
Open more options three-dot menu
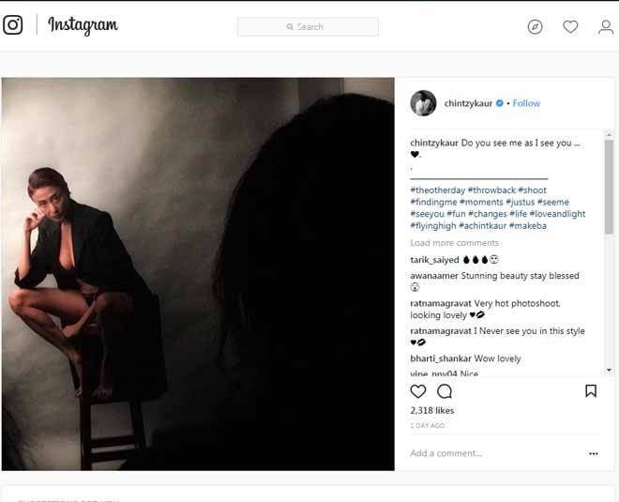coord(593,453)
